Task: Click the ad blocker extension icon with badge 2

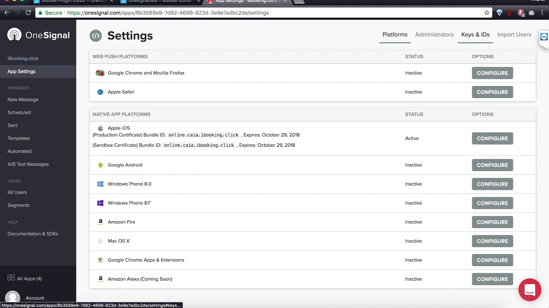Action: (x=521, y=13)
